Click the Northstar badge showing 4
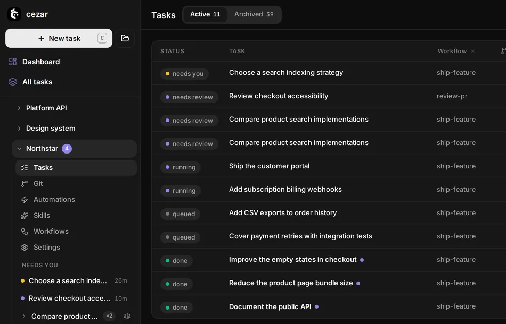Viewport: 506px width, 324px height. click(x=67, y=149)
